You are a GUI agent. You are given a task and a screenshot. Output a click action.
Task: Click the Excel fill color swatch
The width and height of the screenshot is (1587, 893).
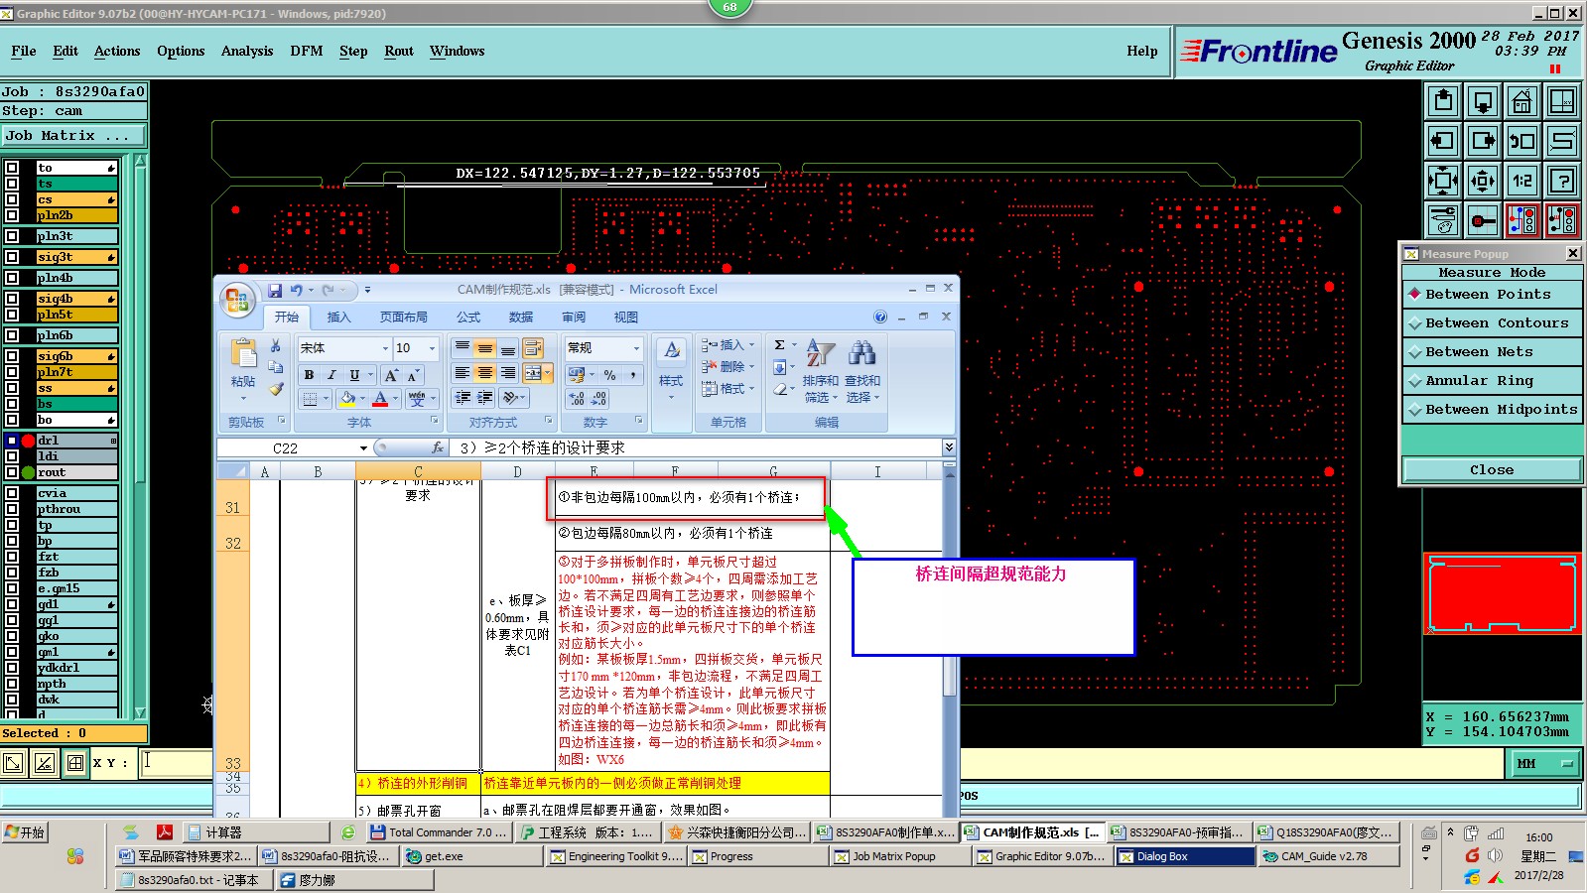point(347,399)
